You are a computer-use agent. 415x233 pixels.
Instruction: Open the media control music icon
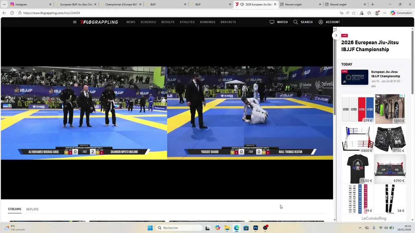point(362,13)
